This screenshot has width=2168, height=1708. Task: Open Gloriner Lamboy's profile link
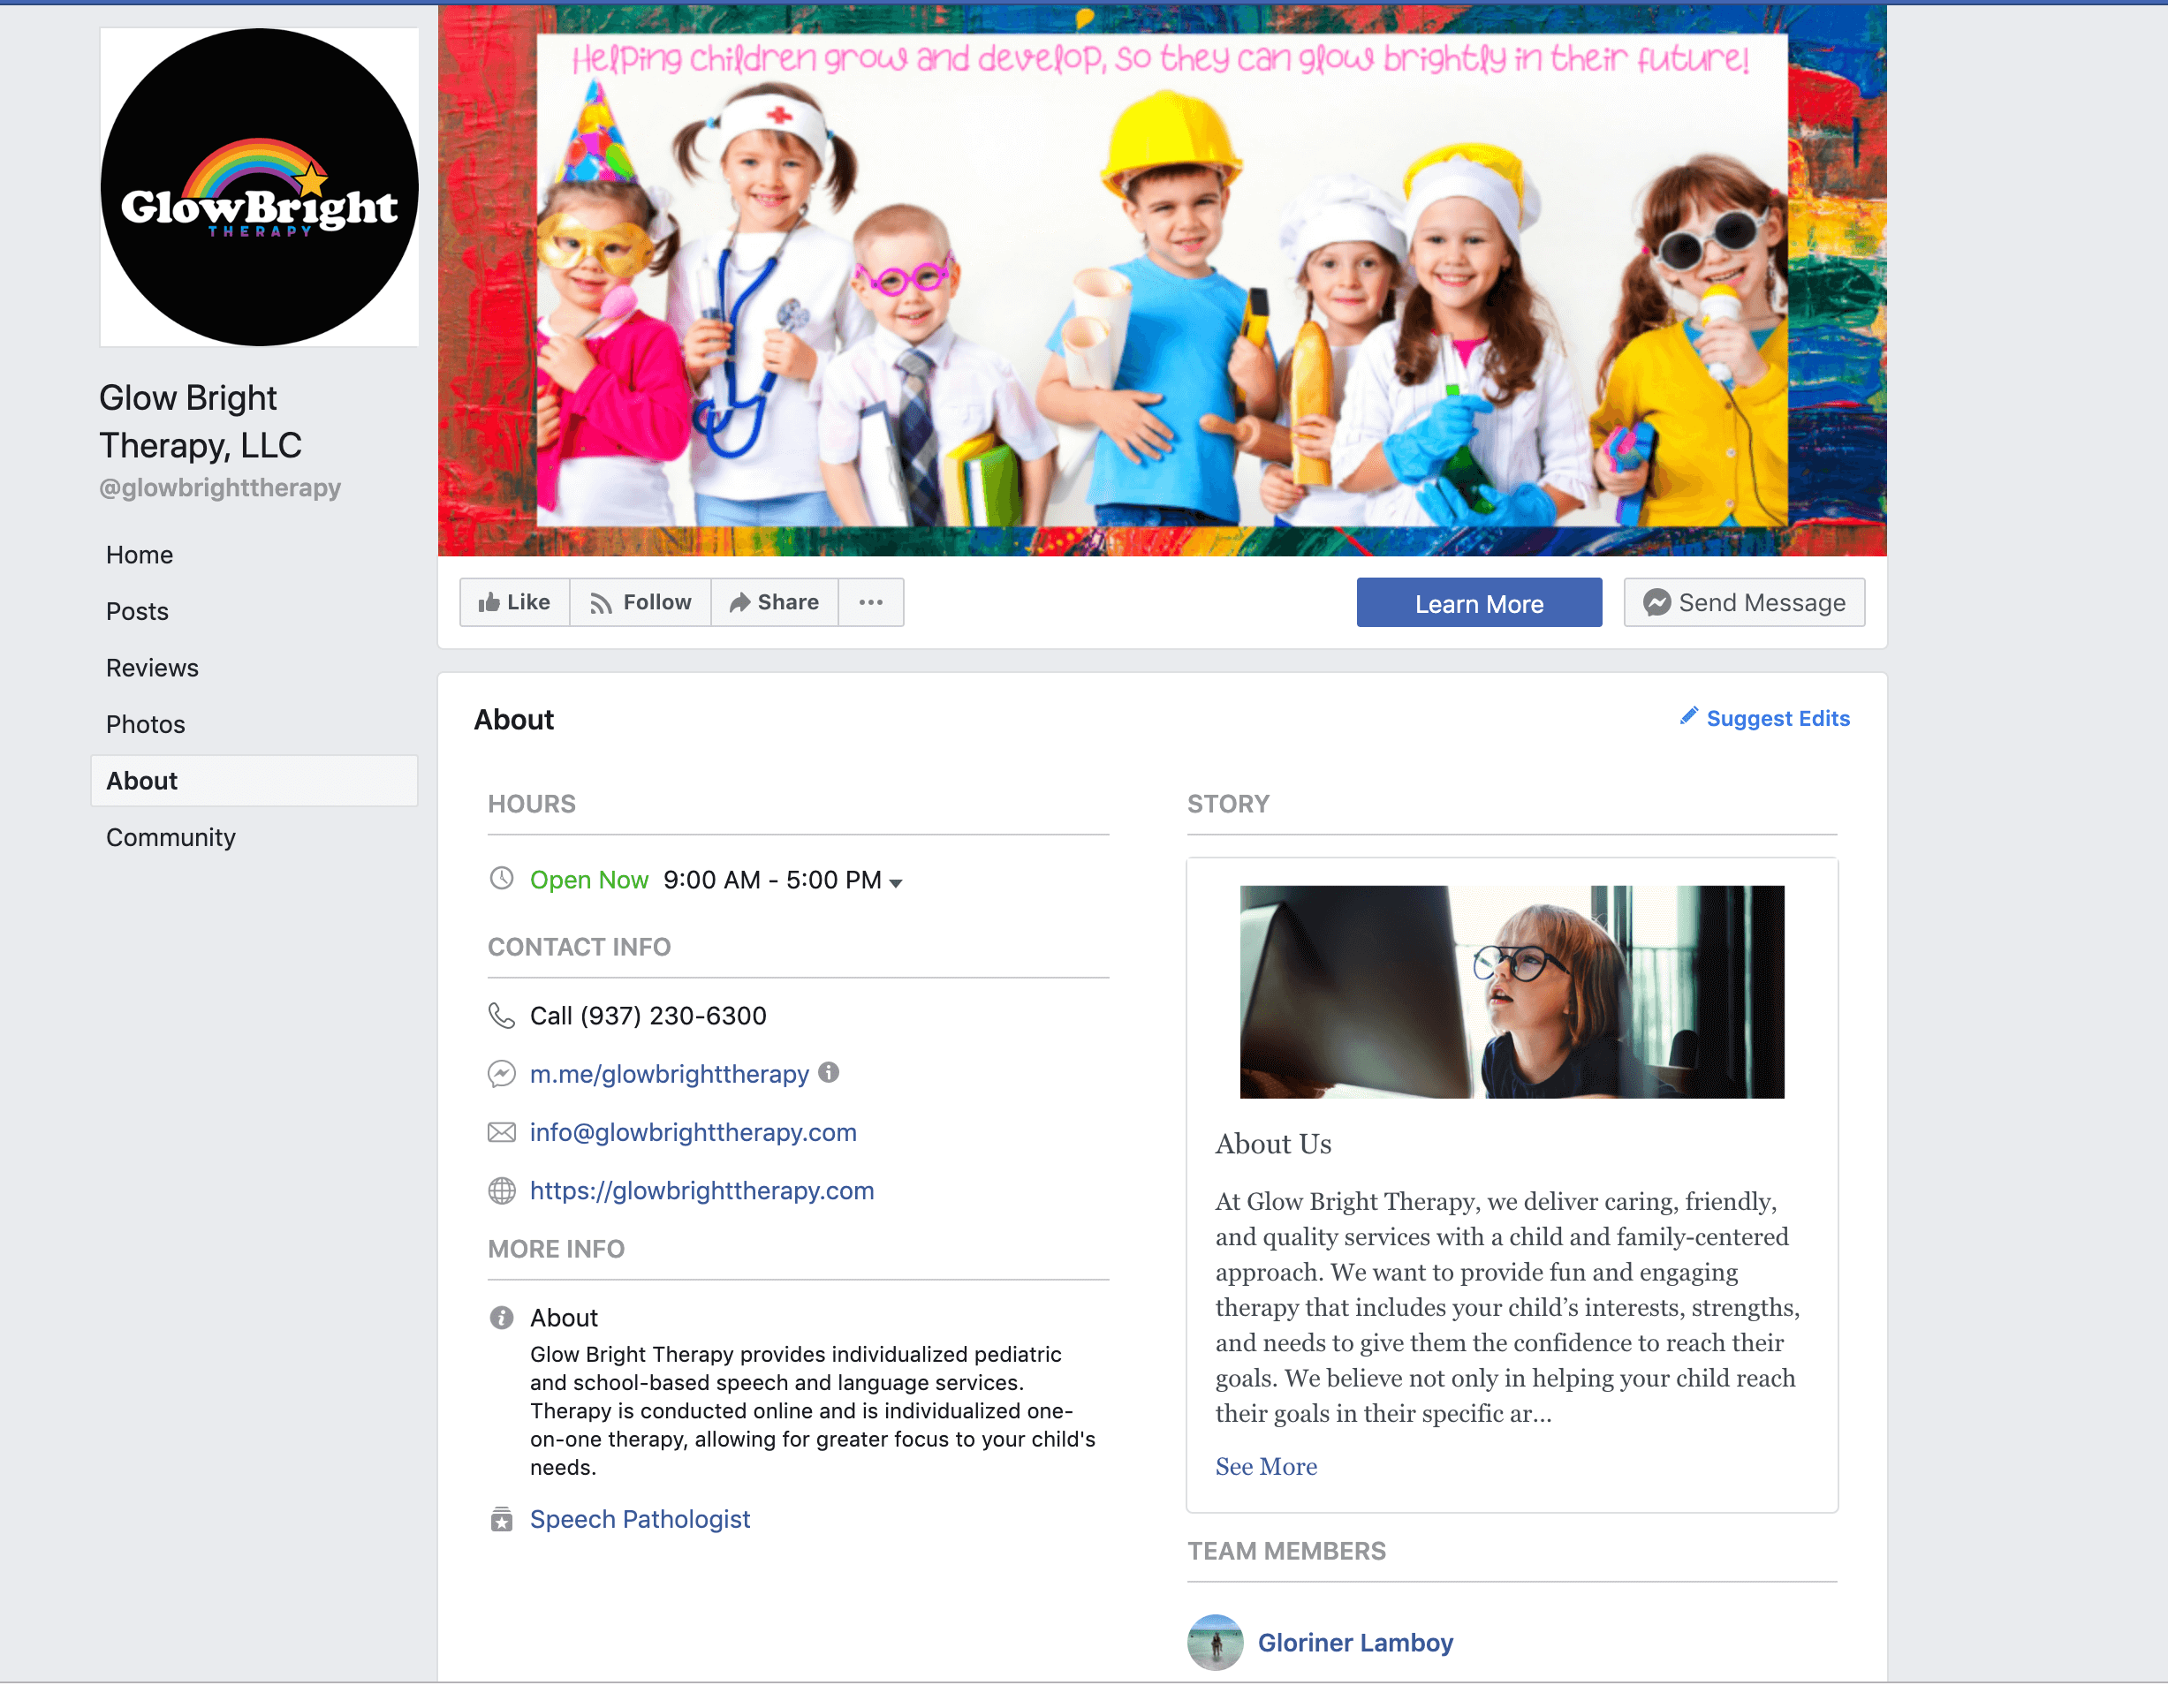pyautogui.click(x=1354, y=1643)
